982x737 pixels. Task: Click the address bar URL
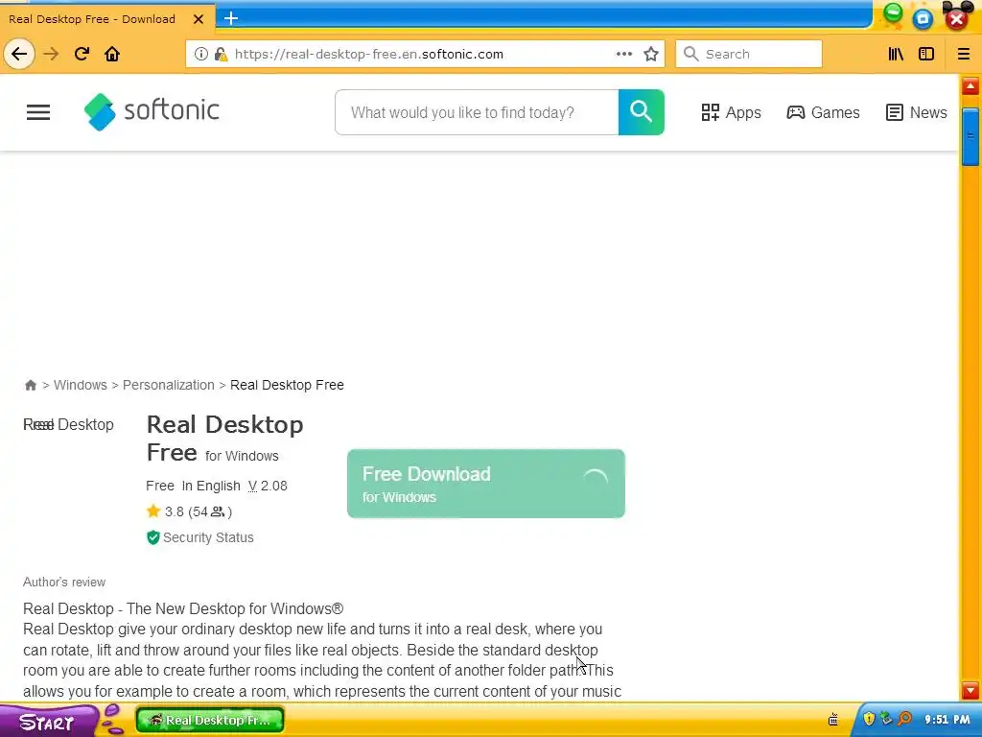tap(369, 54)
